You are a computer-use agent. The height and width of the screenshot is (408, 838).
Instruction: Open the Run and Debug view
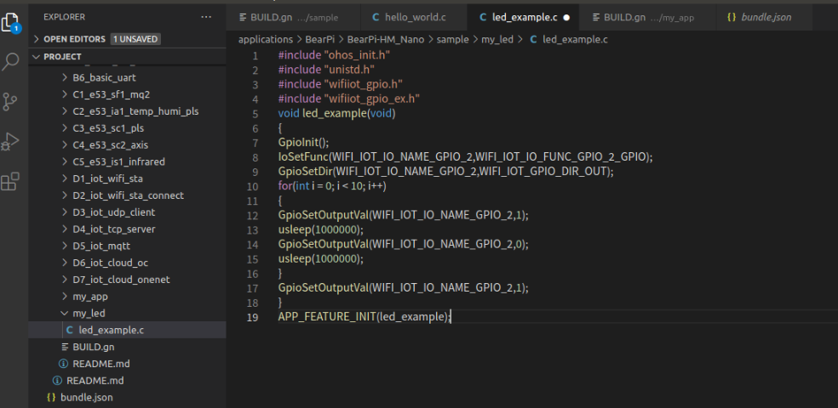click(12, 141)
